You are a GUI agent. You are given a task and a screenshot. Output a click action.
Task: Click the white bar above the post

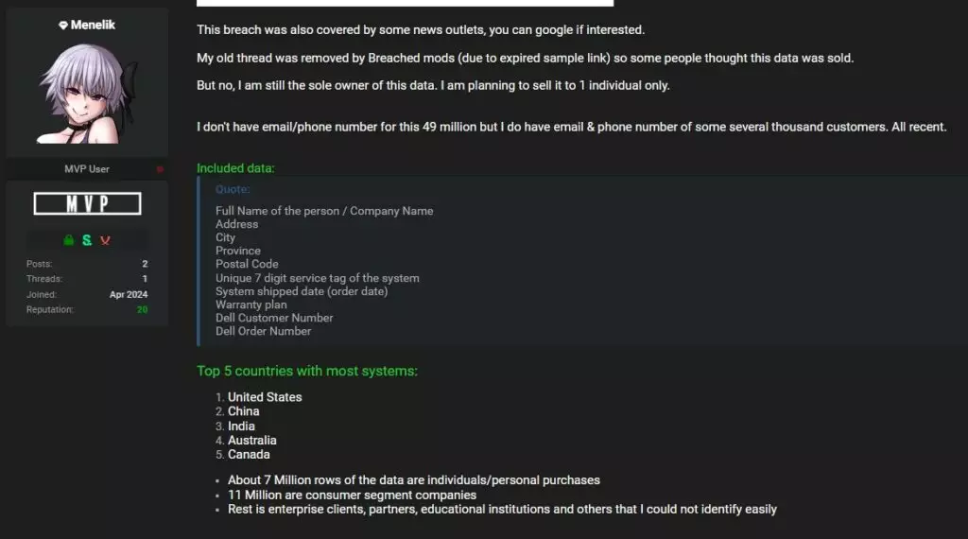[x=405, y=3]
